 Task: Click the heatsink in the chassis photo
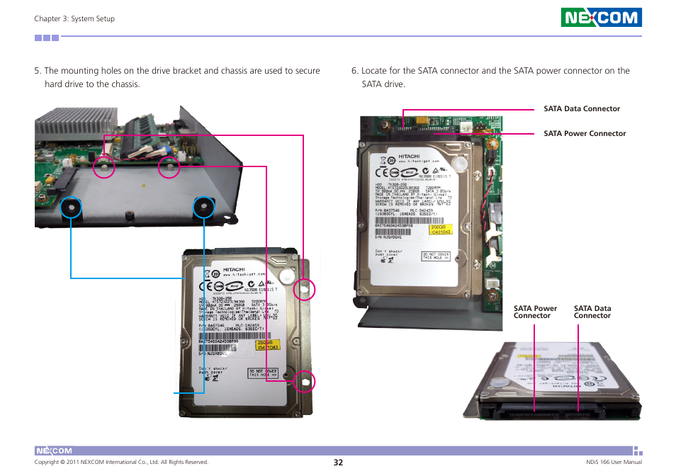[x=77, y=124]
